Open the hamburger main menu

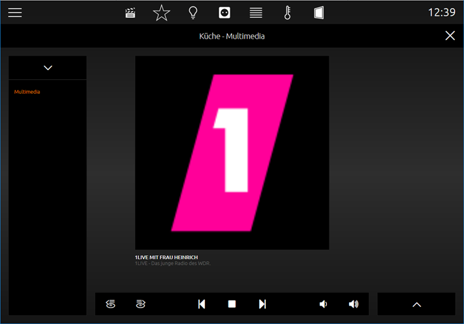tap(15, 12)
